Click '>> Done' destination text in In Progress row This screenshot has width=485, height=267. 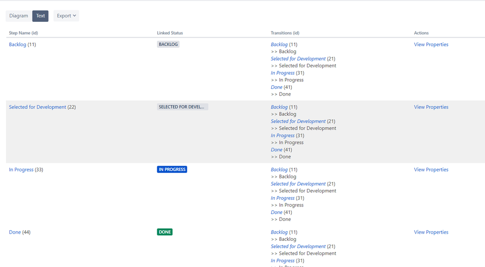281,220
